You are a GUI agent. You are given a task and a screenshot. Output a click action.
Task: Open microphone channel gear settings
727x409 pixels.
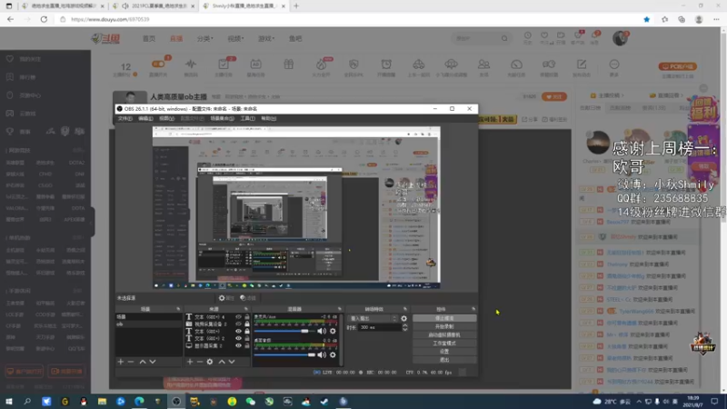click(333, 331)
